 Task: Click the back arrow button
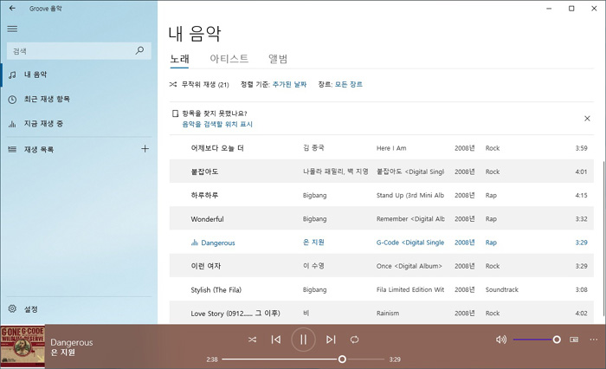12,8
